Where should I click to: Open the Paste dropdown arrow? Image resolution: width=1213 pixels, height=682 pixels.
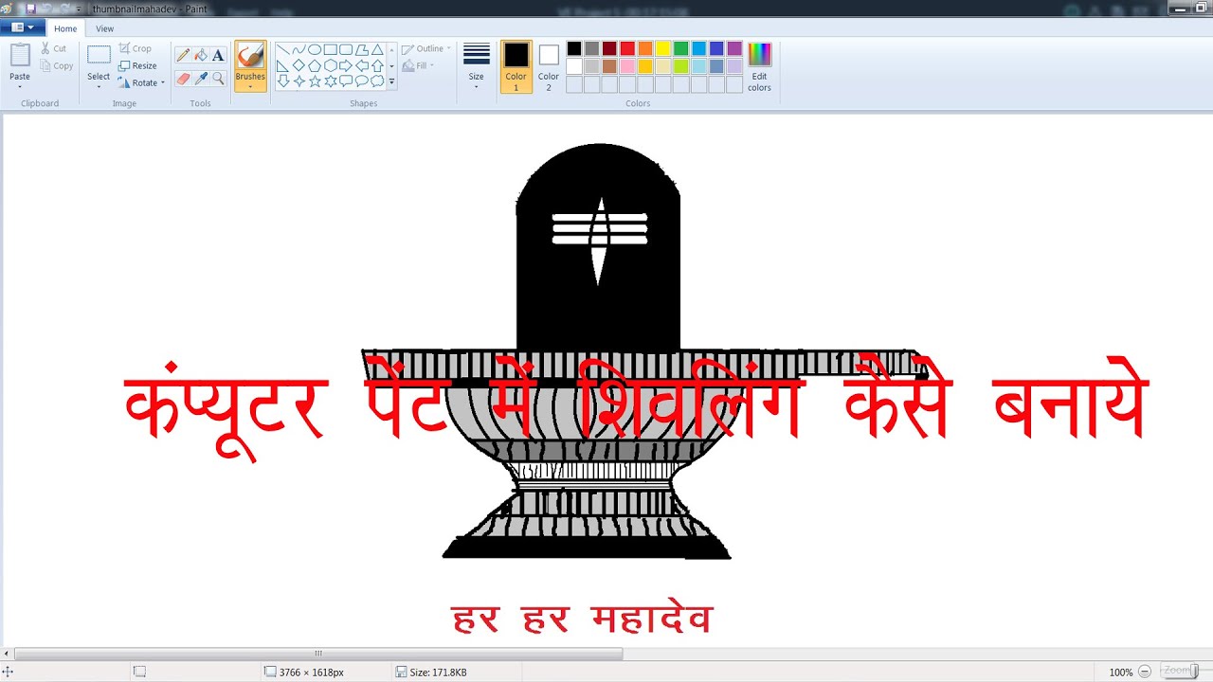(x=20, y=86)
